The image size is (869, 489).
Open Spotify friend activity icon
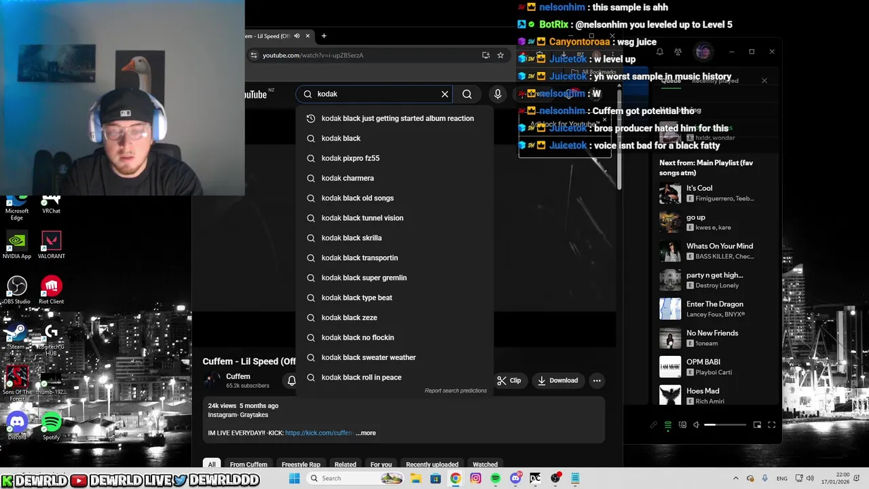(678, 52)
